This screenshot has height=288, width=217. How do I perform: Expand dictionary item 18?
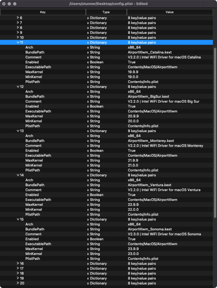[18, 273]
